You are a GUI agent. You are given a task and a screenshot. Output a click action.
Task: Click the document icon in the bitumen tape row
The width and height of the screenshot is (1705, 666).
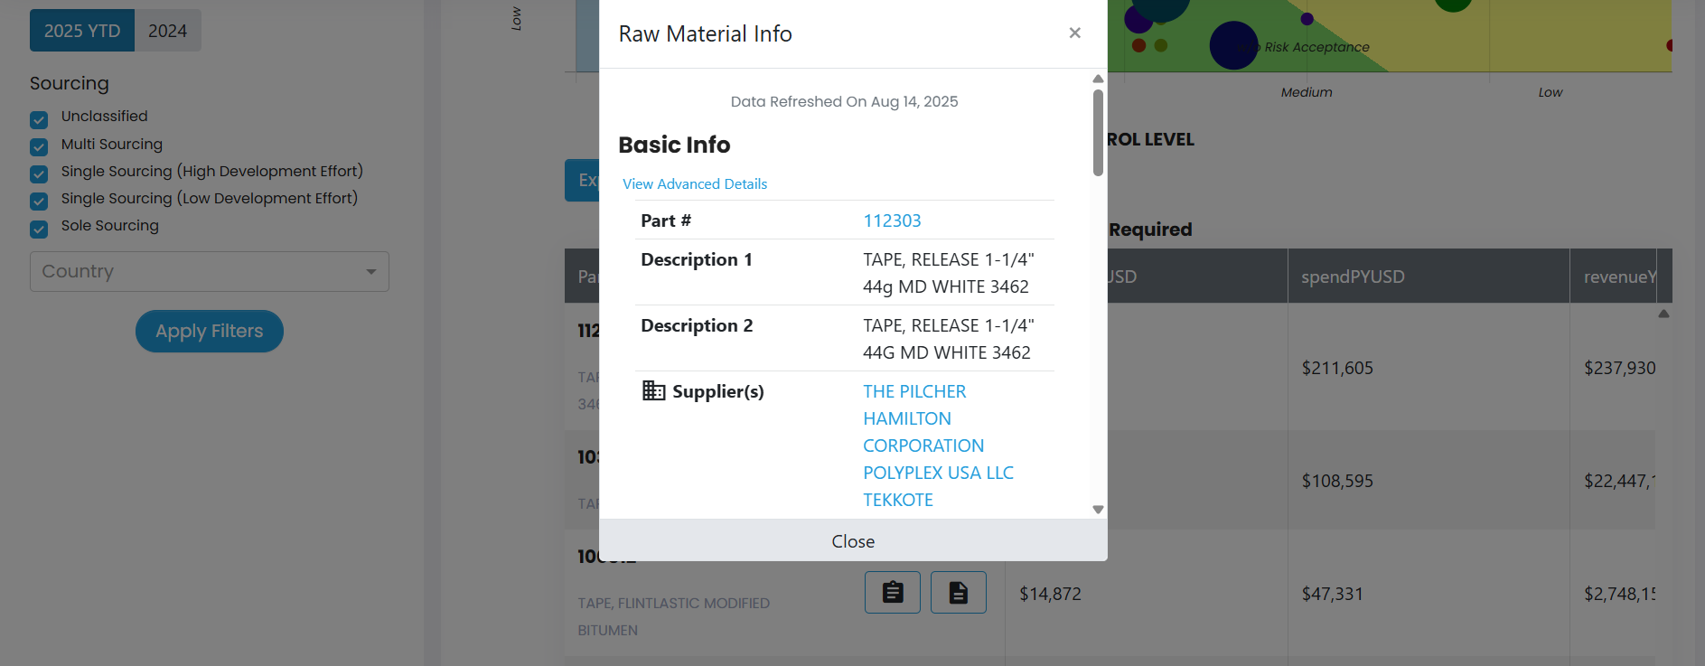(x=959, y=592)
